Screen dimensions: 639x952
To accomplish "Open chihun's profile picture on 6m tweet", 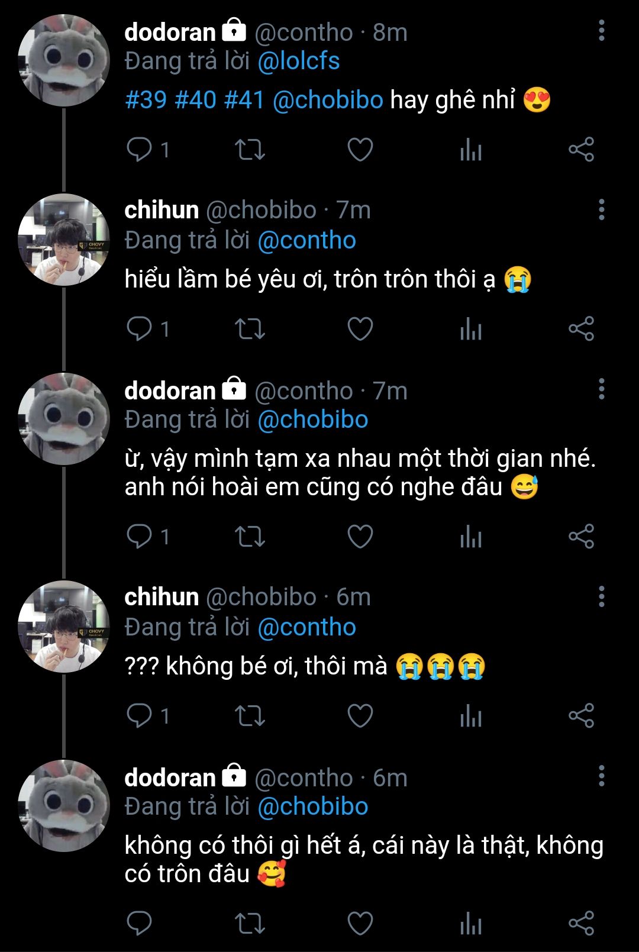I will click(64, 627).
